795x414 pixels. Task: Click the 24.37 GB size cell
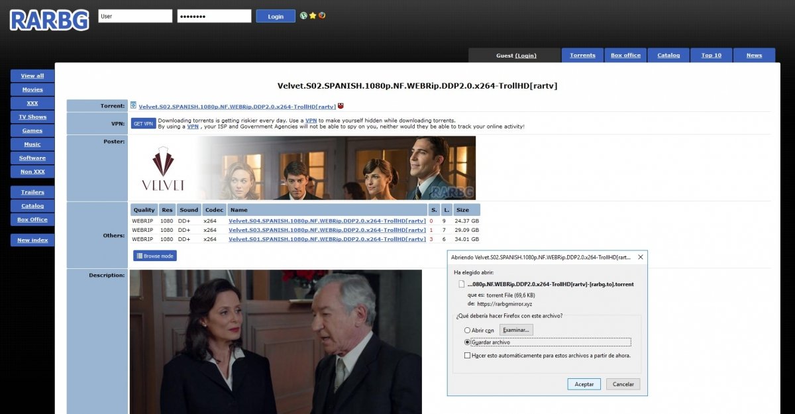click(x=467, y=221)
